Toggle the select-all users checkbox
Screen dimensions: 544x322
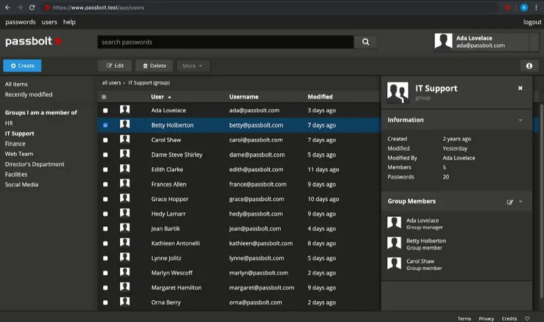click(104, 97)
